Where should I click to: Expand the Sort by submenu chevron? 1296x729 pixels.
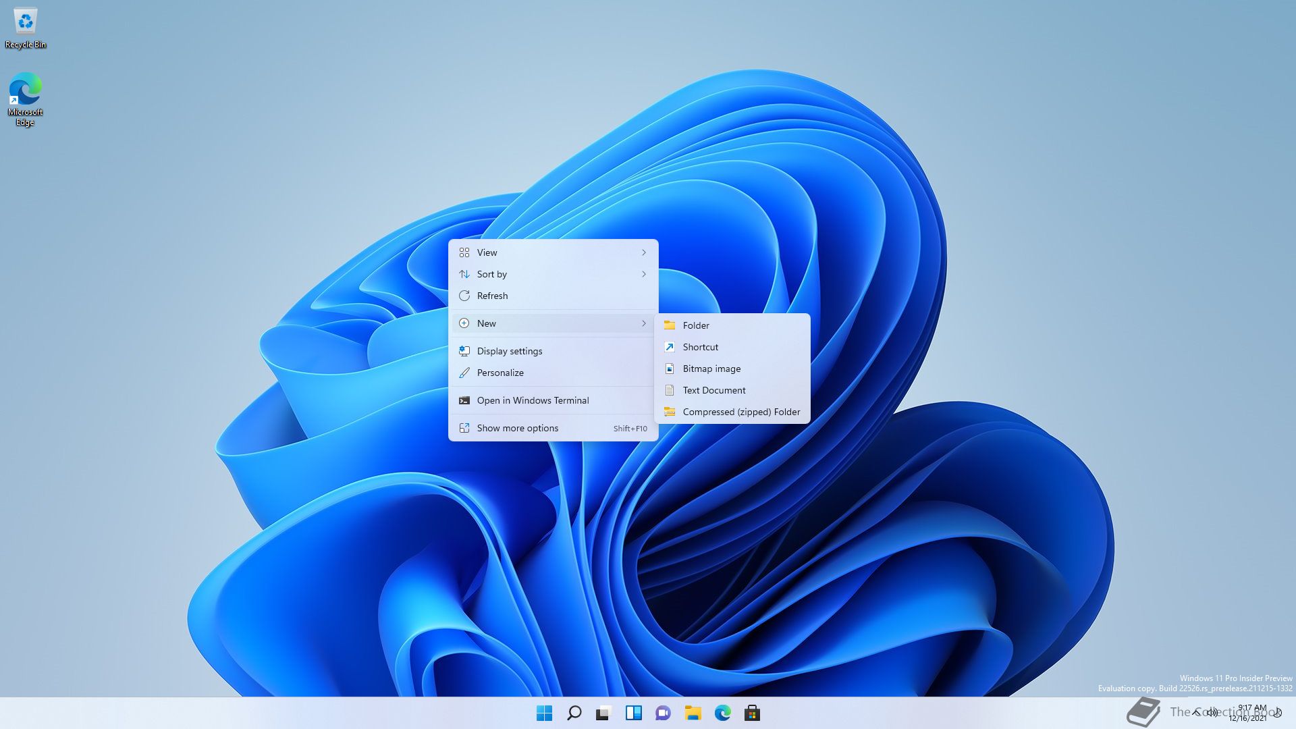(644, 274)
